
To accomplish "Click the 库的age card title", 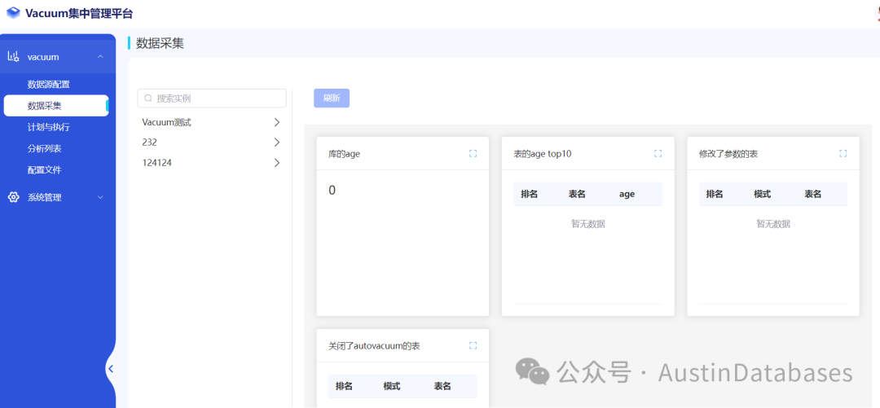I will [344, 154].
